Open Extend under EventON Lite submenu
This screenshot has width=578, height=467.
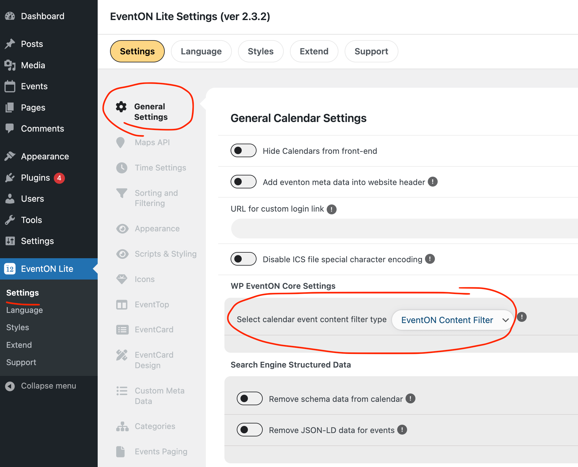coord(19,345)
